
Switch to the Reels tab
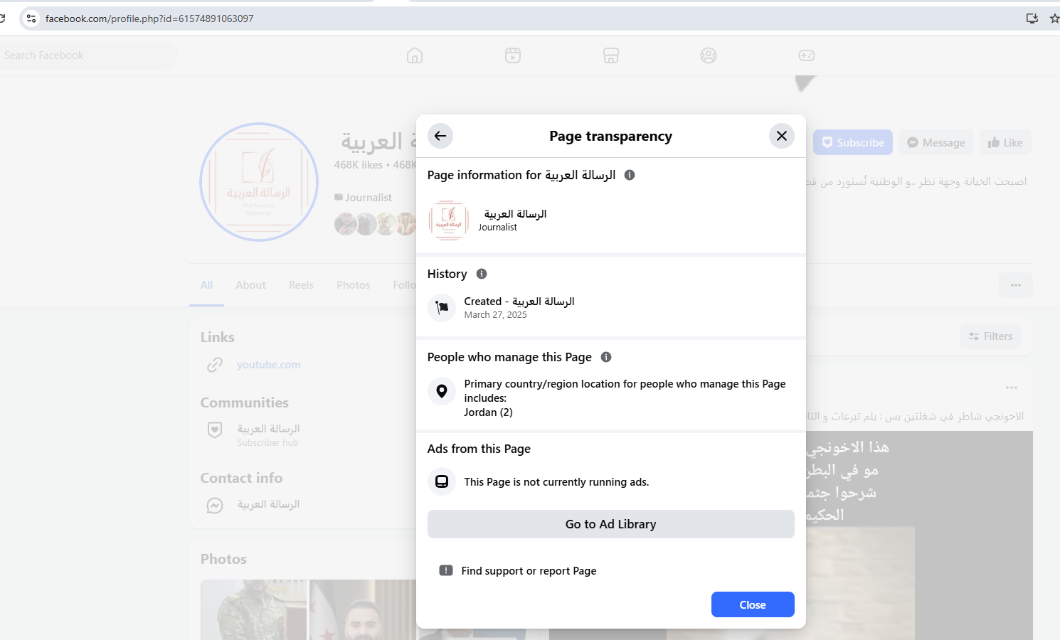pyautogui.click(x=301, y=285)
